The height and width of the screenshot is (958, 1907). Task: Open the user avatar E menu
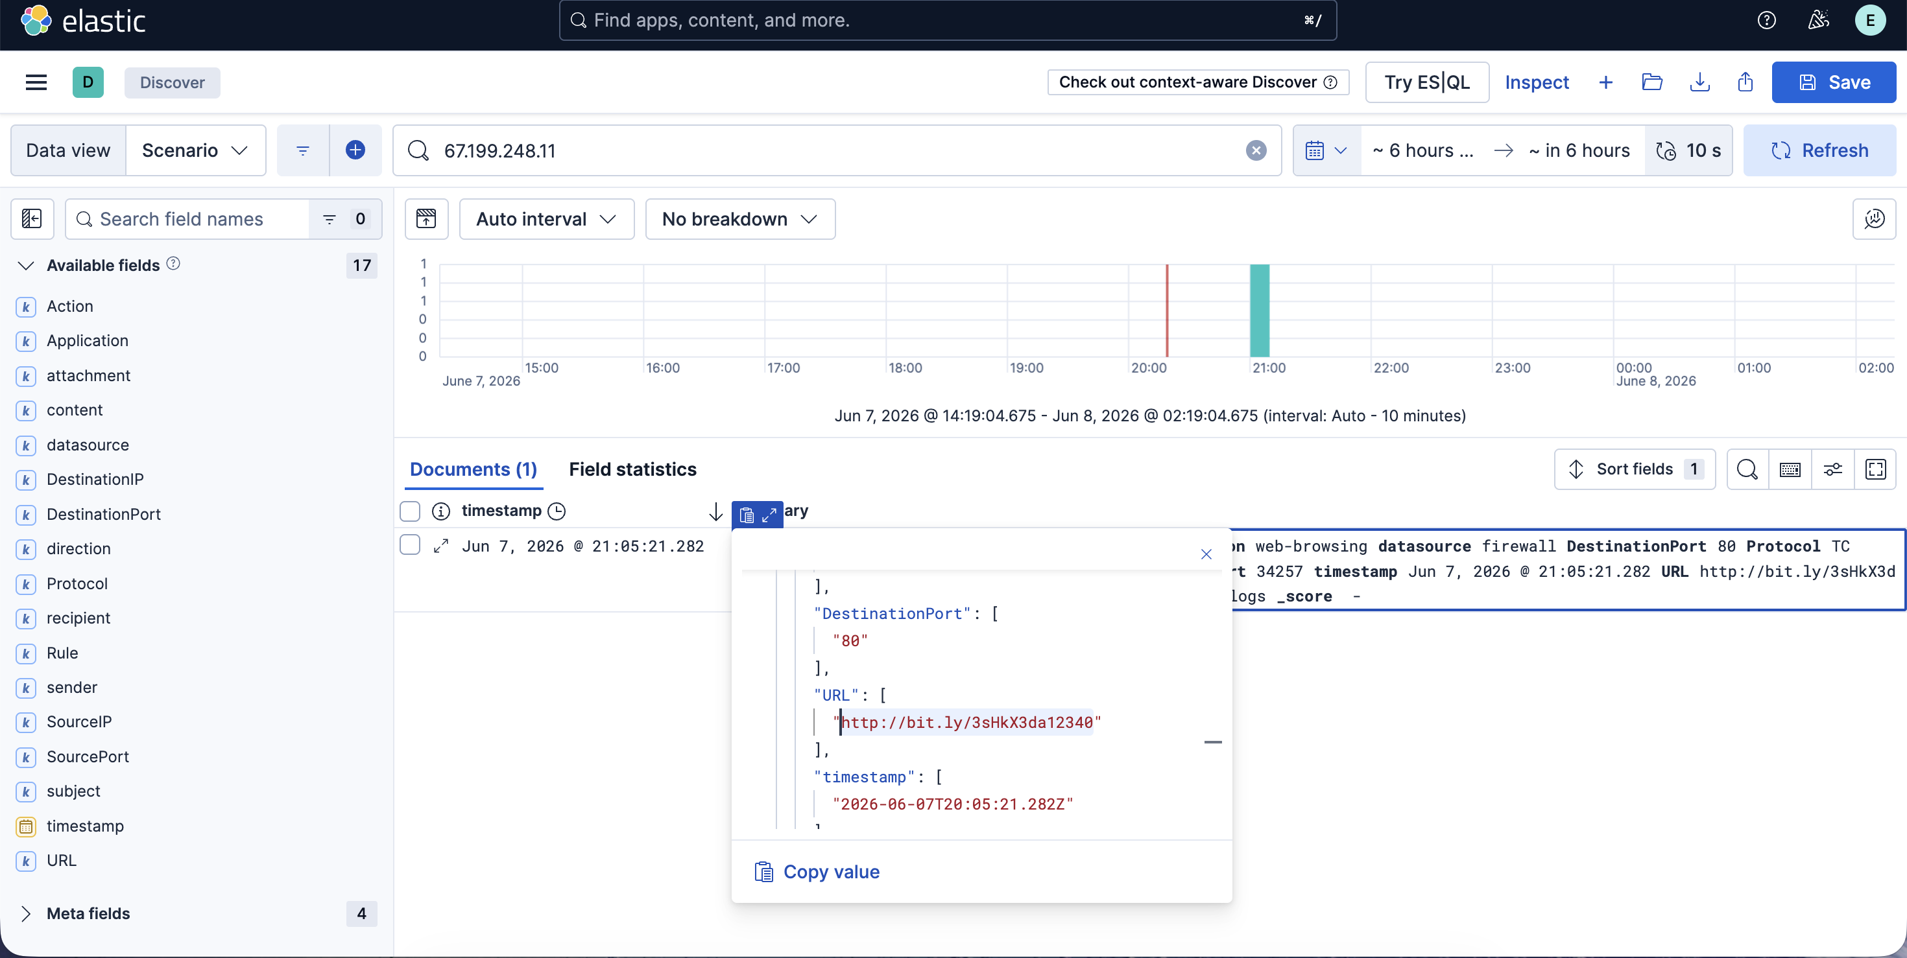pos(1870,20)
